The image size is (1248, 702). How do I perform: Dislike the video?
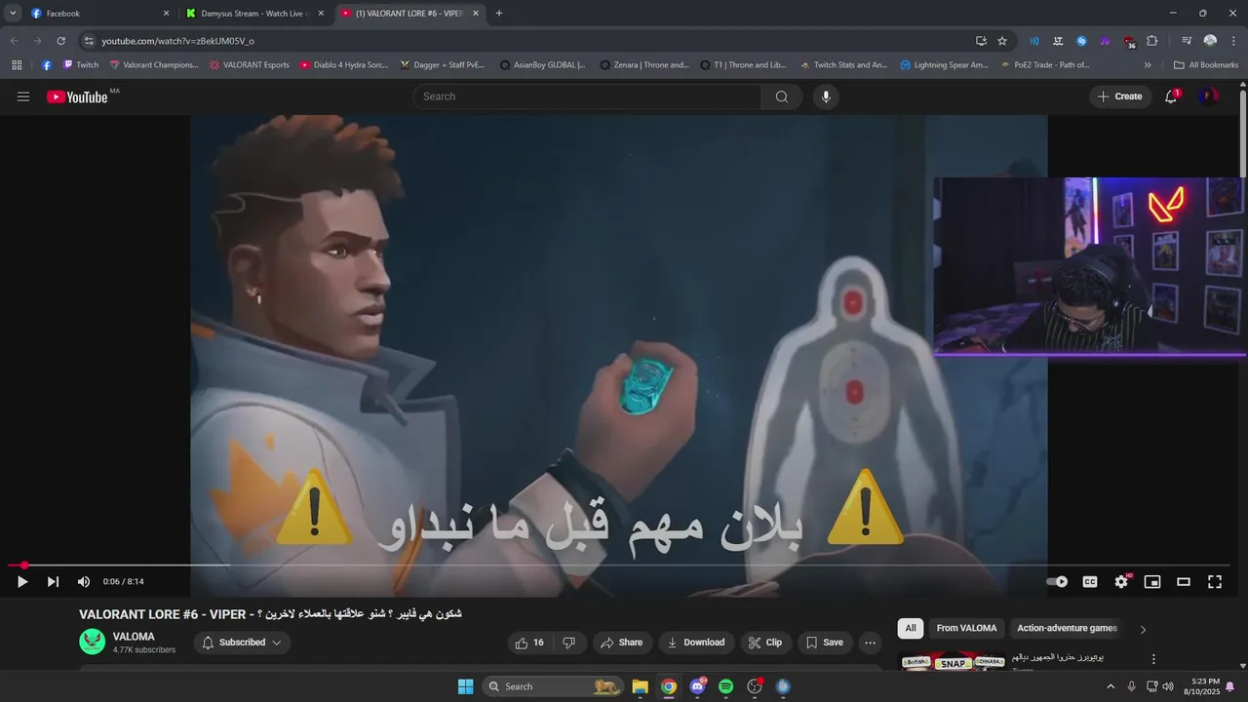pos(569,643)
